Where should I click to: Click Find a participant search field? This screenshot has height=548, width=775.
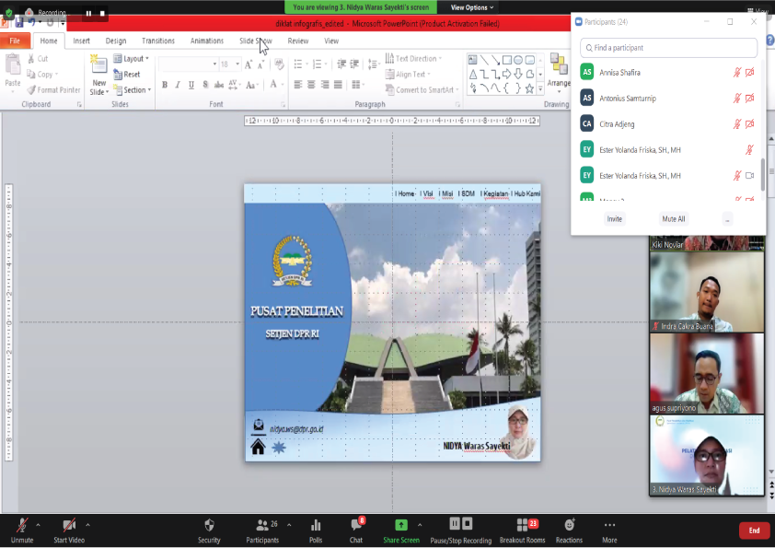668,48
